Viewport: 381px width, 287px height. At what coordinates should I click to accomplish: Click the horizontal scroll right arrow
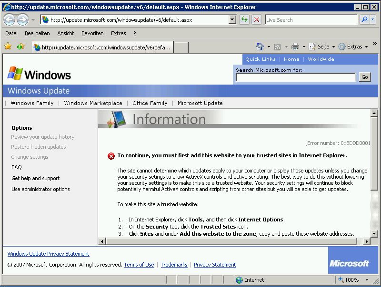(x=366, y=241)
